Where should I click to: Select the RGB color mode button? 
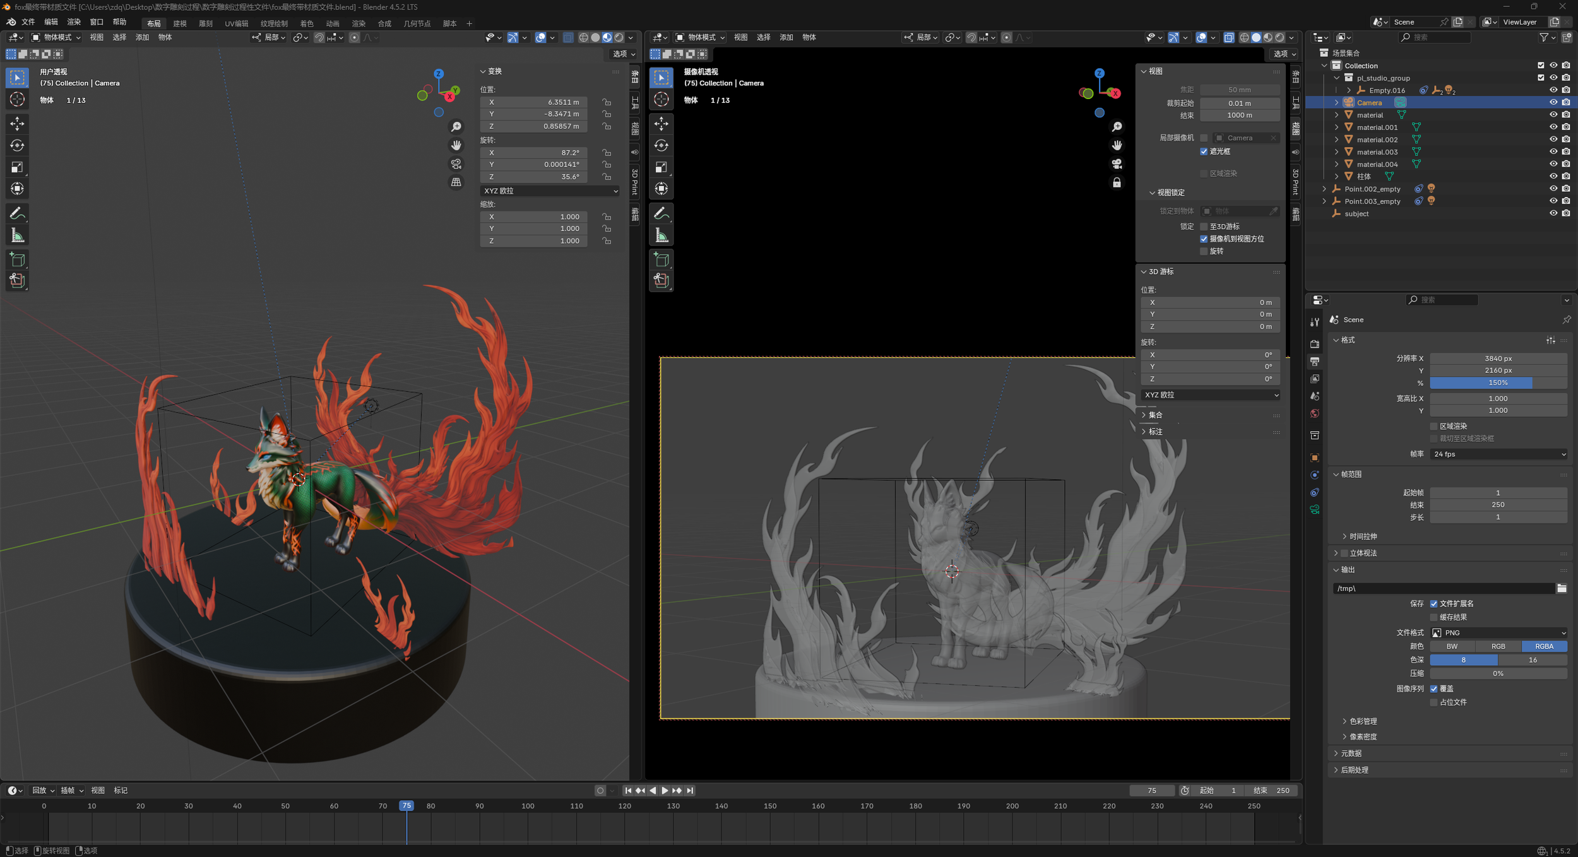point(1497,646)
